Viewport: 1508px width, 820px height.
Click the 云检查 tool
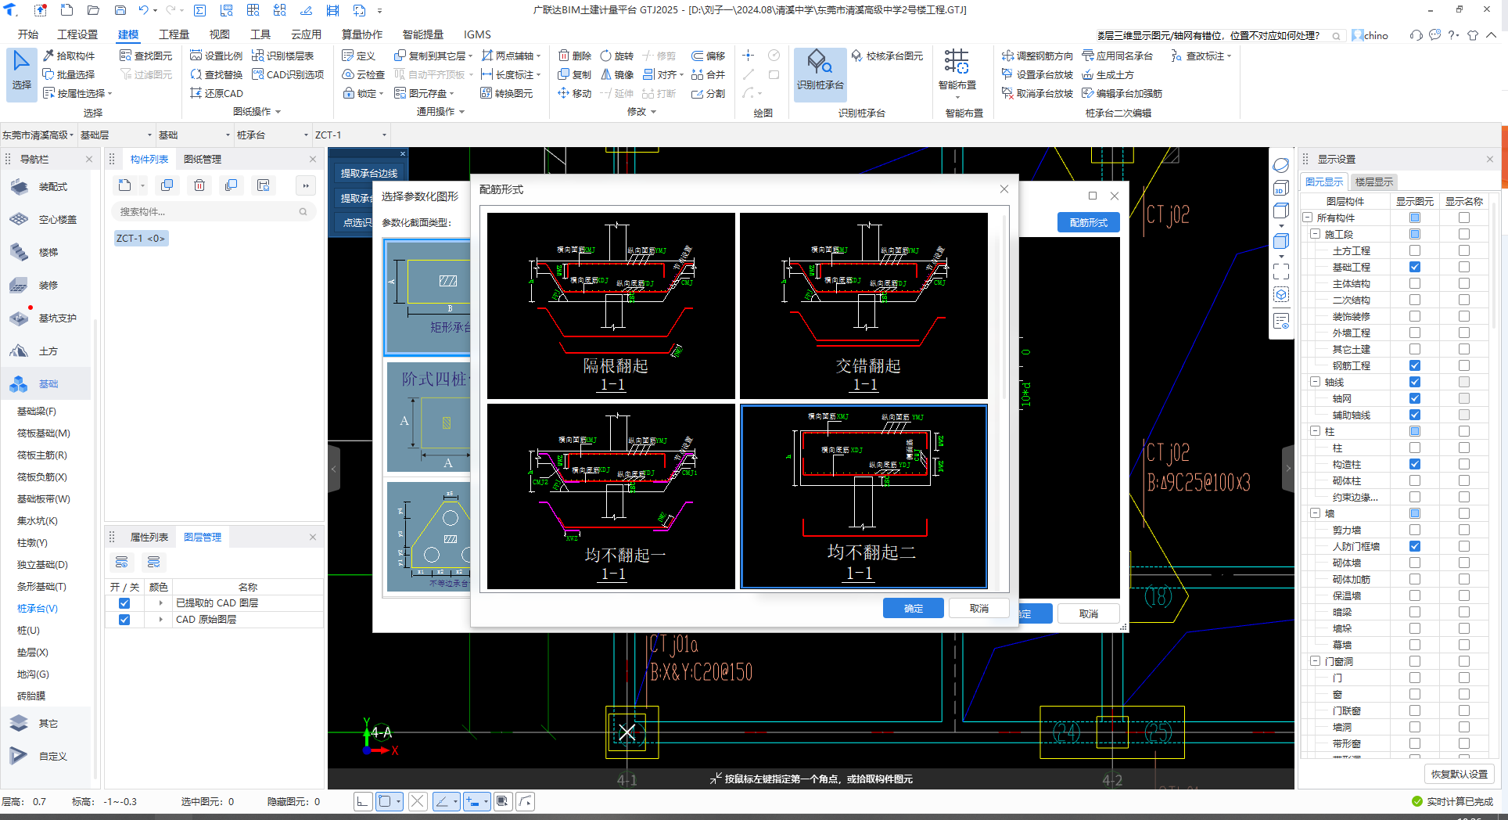364,74
